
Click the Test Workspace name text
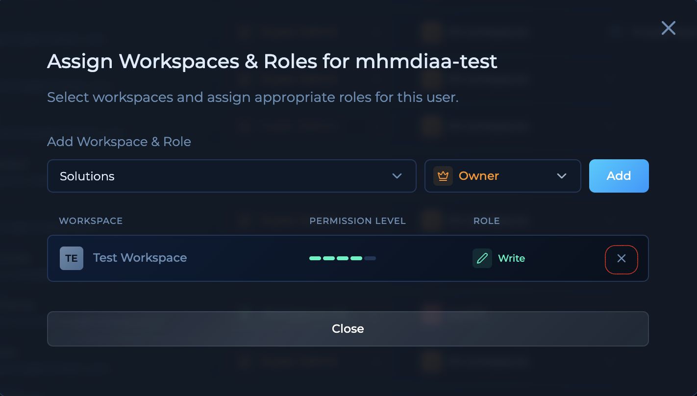click(140, 258)
